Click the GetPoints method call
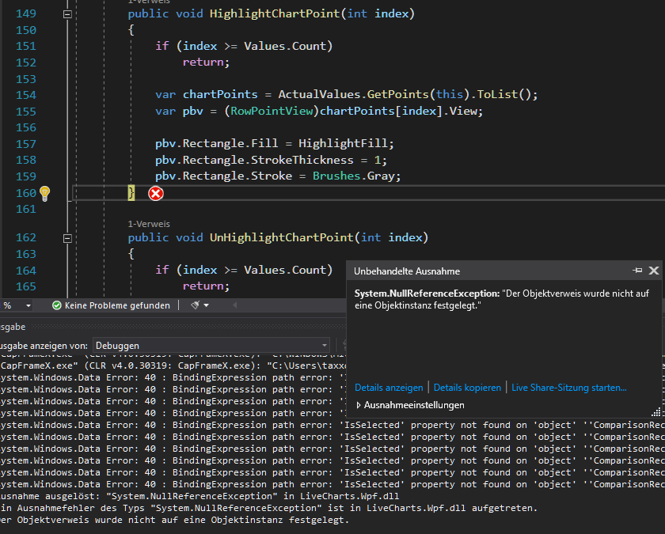665x534 pixels. [x=397, y=94]
